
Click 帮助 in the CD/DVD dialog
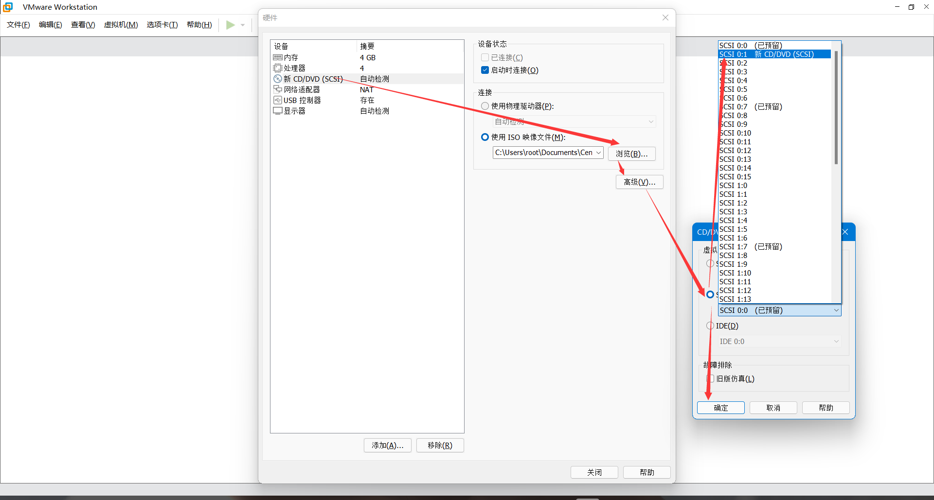(826, 408)
